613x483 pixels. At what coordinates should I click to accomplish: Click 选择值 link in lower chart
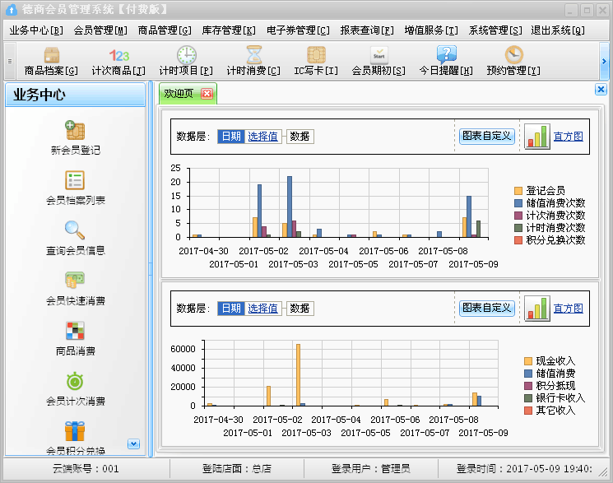click(x=262, y=309)
